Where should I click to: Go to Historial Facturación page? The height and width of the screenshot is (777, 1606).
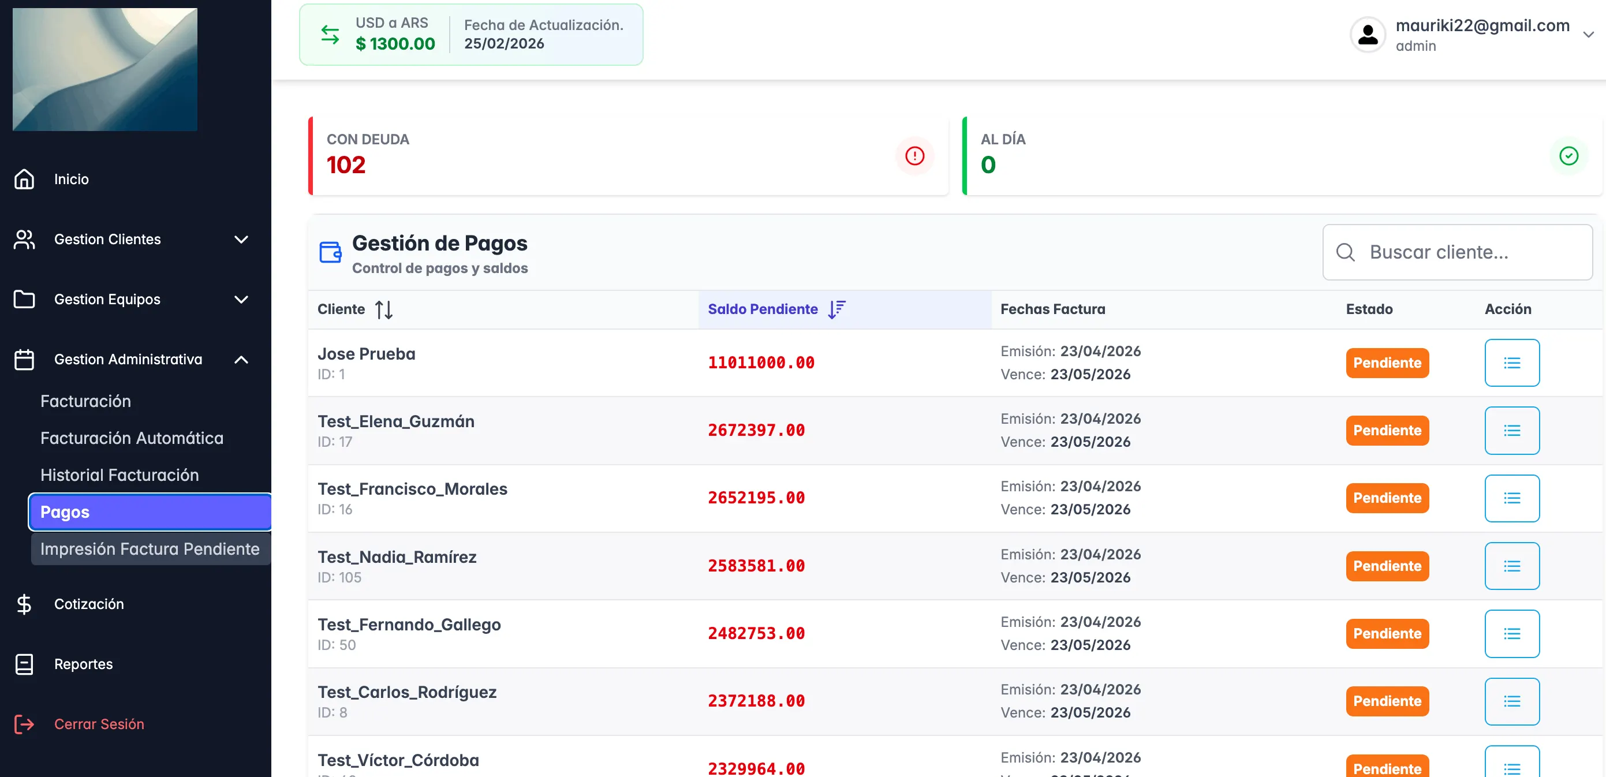pos(119,475)
